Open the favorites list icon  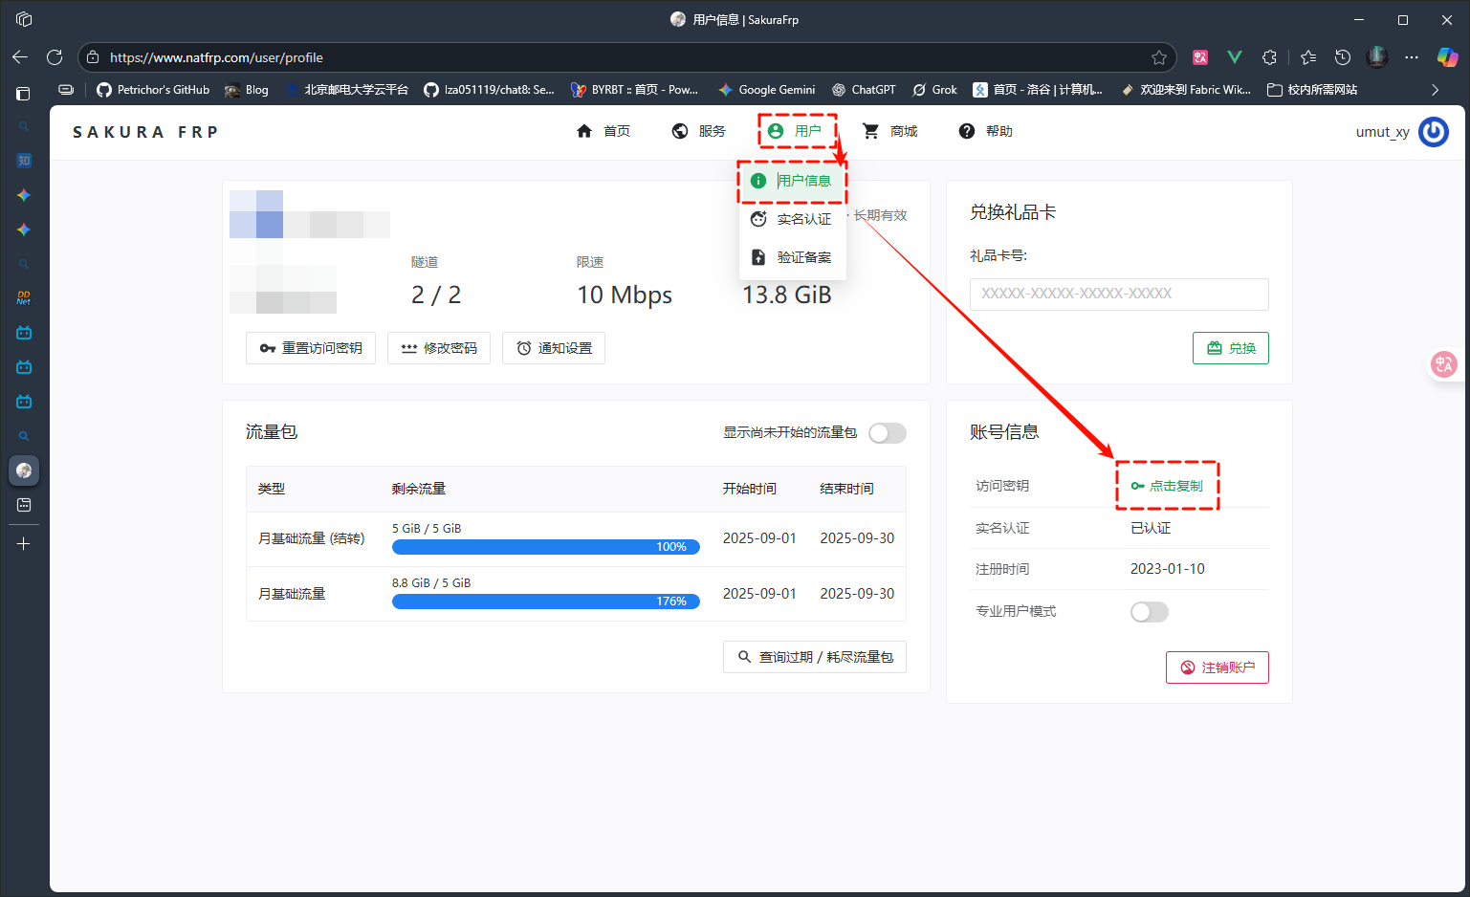coord(1308,57)
